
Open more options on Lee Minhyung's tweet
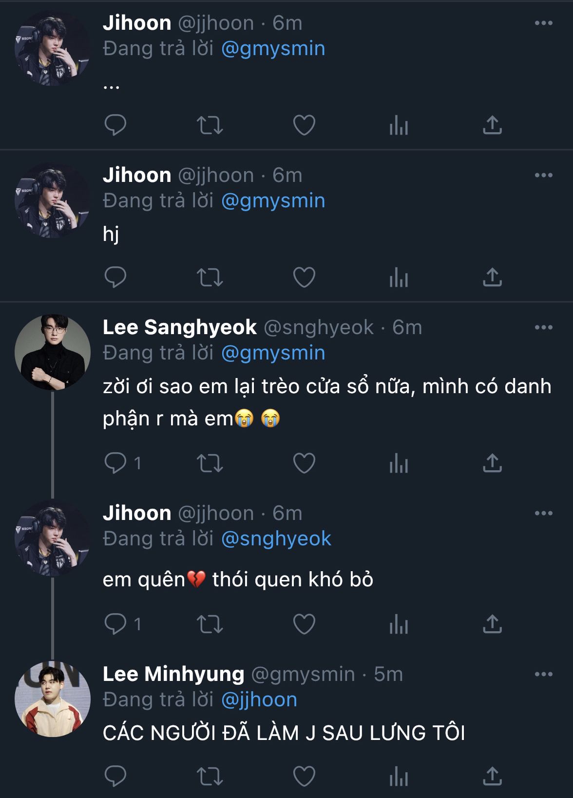(543, 674)
